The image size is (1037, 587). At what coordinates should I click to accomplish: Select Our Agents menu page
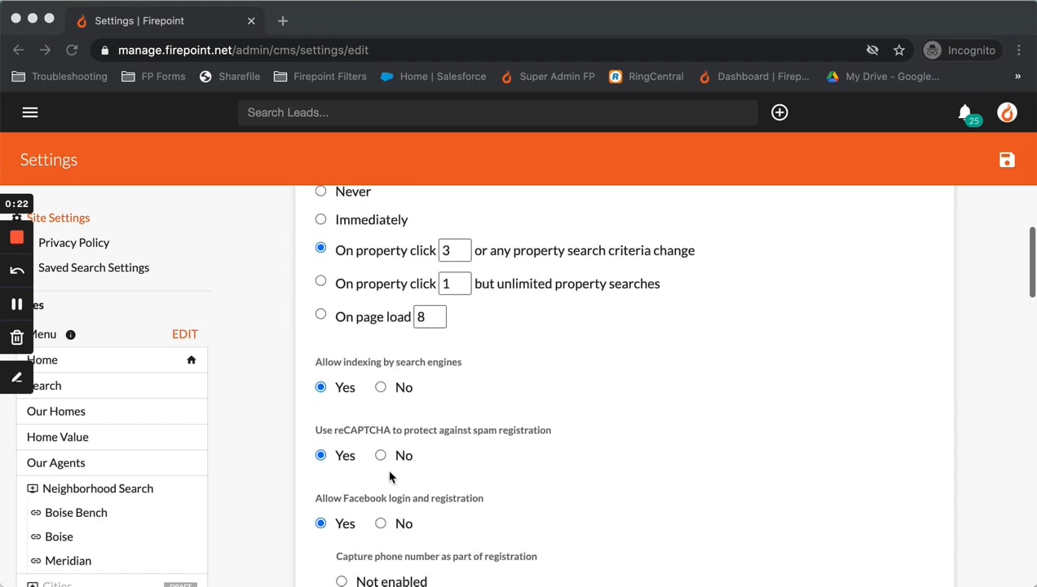pos(112,463)
